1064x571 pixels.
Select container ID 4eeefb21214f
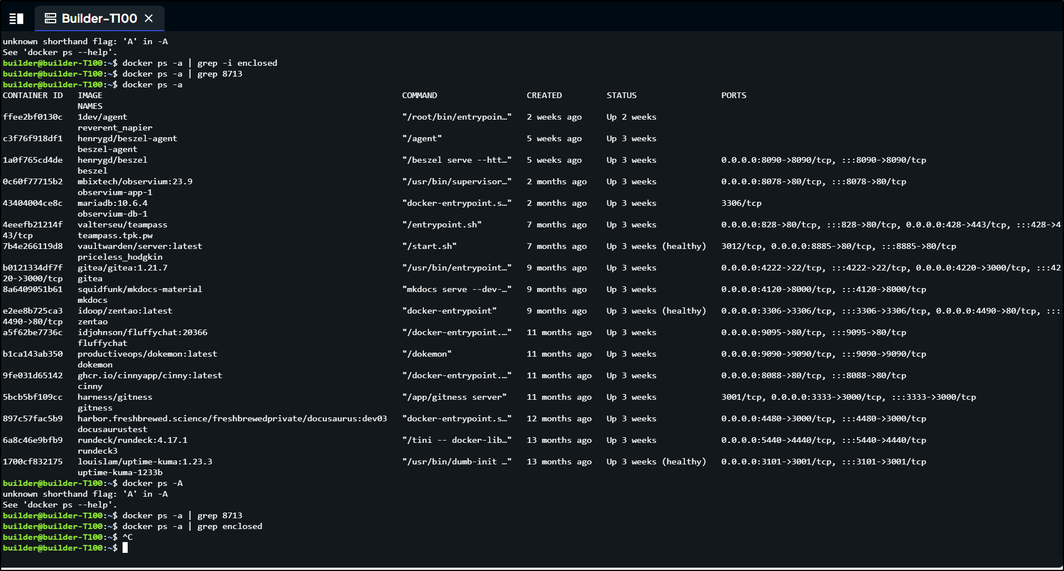tap(33, 225)
